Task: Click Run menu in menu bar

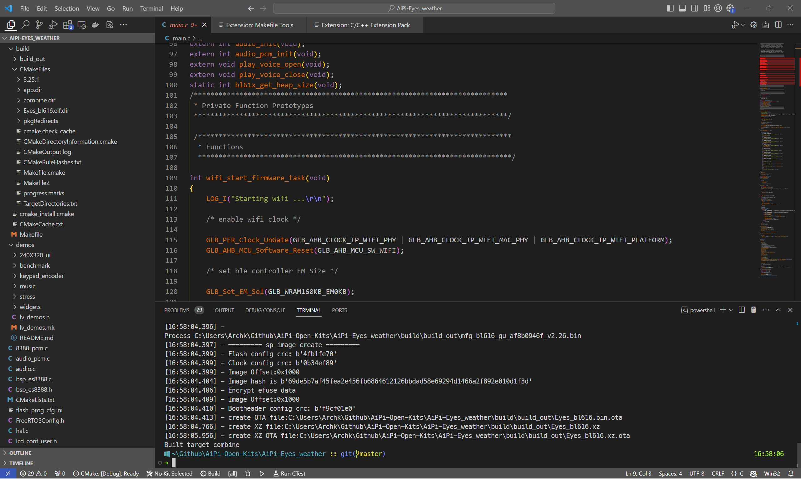Action: click(126, 8)
